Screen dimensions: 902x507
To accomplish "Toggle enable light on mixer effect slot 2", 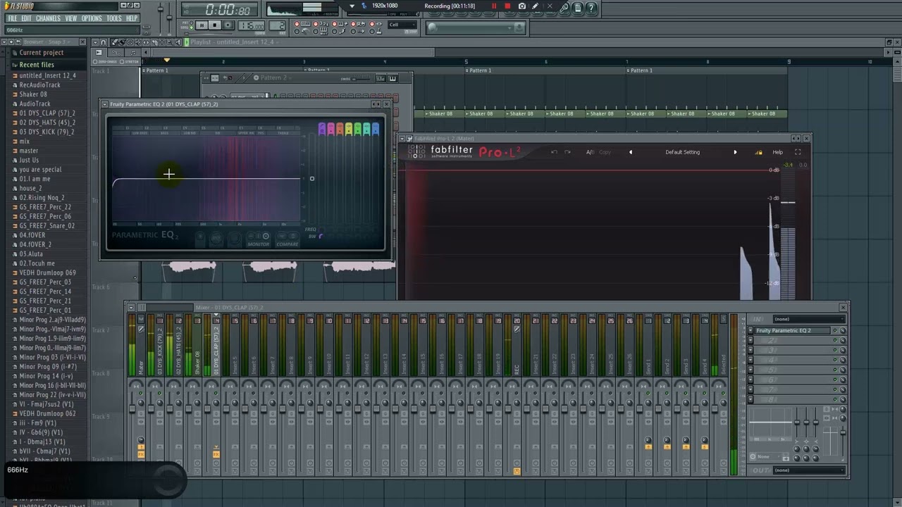I will click(x=835, y=340).
